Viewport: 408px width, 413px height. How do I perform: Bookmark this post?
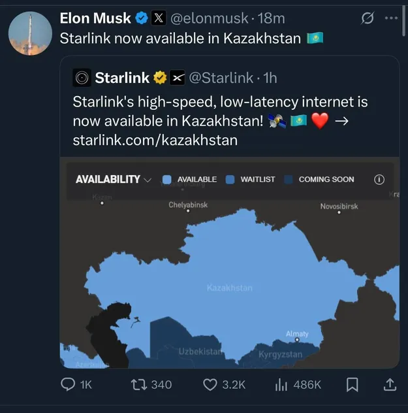point(352,385)
